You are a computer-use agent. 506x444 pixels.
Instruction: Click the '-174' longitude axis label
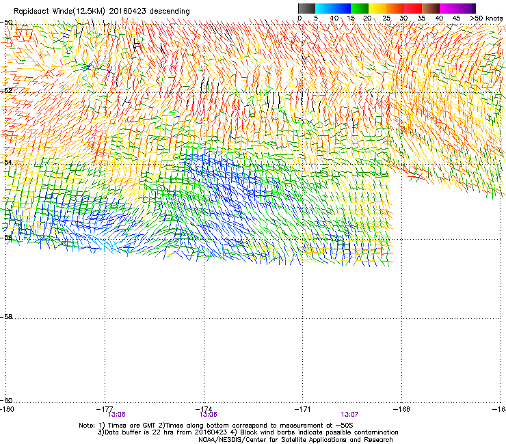point(204,409)
